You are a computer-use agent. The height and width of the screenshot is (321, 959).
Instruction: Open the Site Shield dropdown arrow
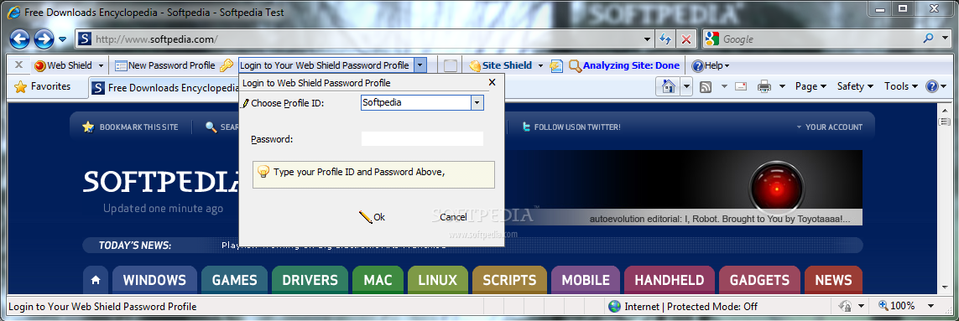pyautogui.click(x=540, y=65)
